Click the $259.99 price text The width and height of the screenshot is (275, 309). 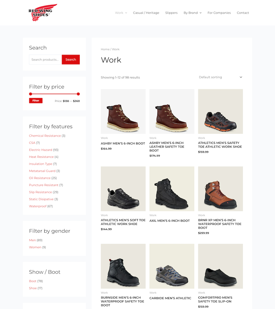pos(203,233)
